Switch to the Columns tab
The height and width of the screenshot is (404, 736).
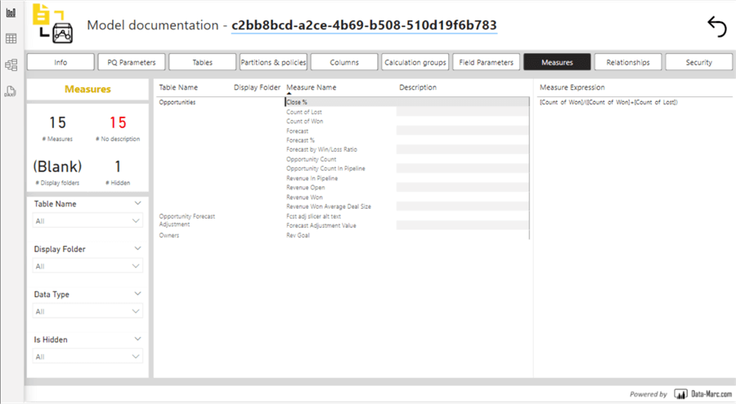click(x=344, y=62)
